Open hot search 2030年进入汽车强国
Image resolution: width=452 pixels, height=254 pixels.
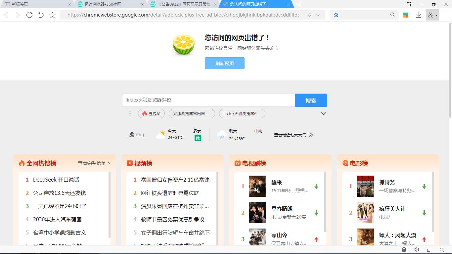tap(57, 219)
